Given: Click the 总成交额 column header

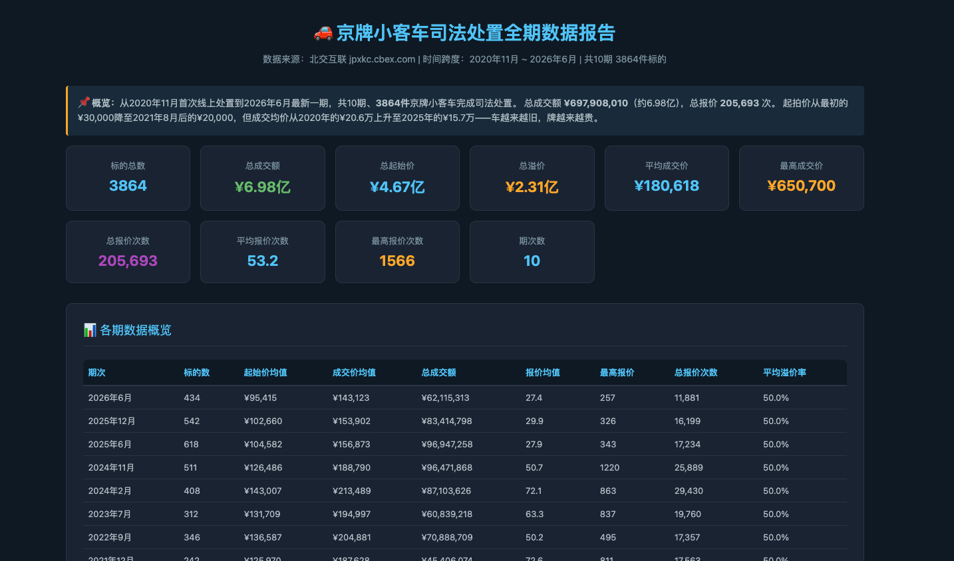Looking at the screenshot, I should click(x=438, y=373).
